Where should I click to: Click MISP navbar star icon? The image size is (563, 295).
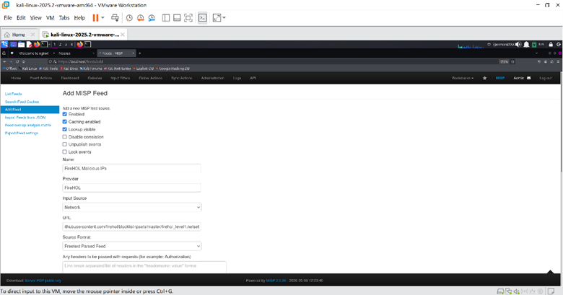pos(485,78)
